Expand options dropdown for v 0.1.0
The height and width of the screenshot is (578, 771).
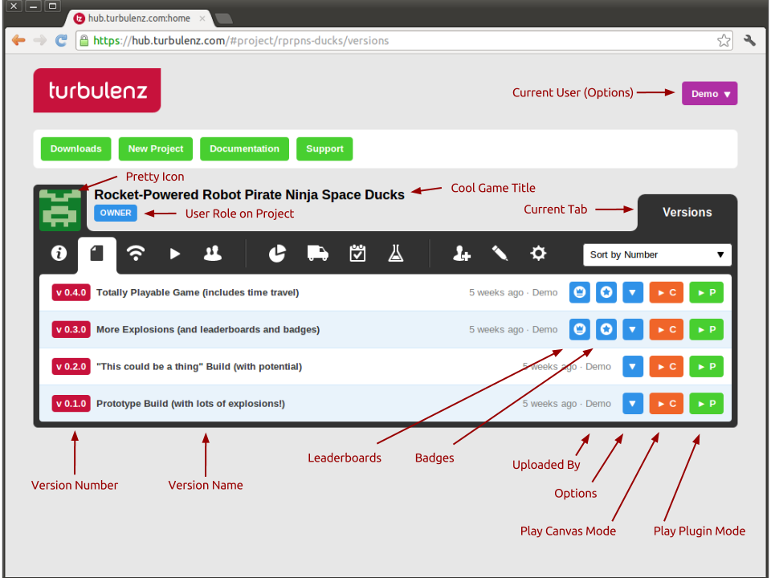633,404
